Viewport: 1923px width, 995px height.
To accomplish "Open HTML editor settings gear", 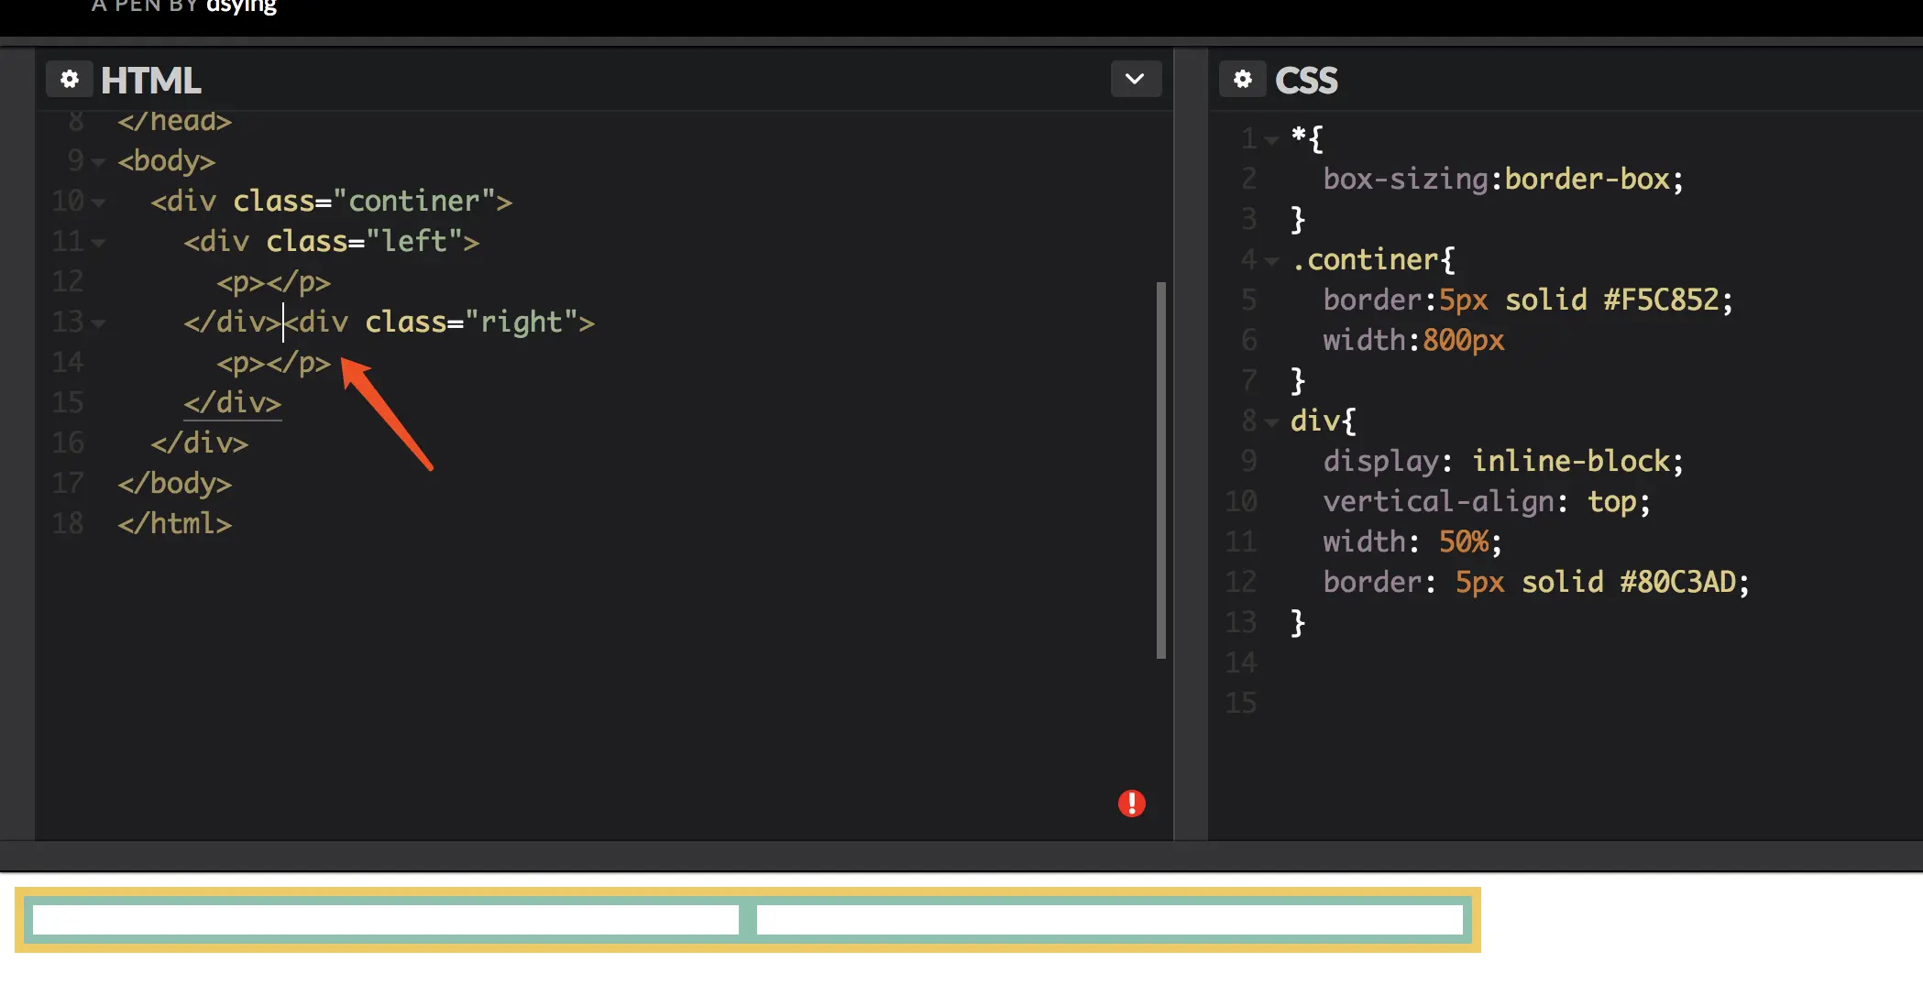I will 70,80.
